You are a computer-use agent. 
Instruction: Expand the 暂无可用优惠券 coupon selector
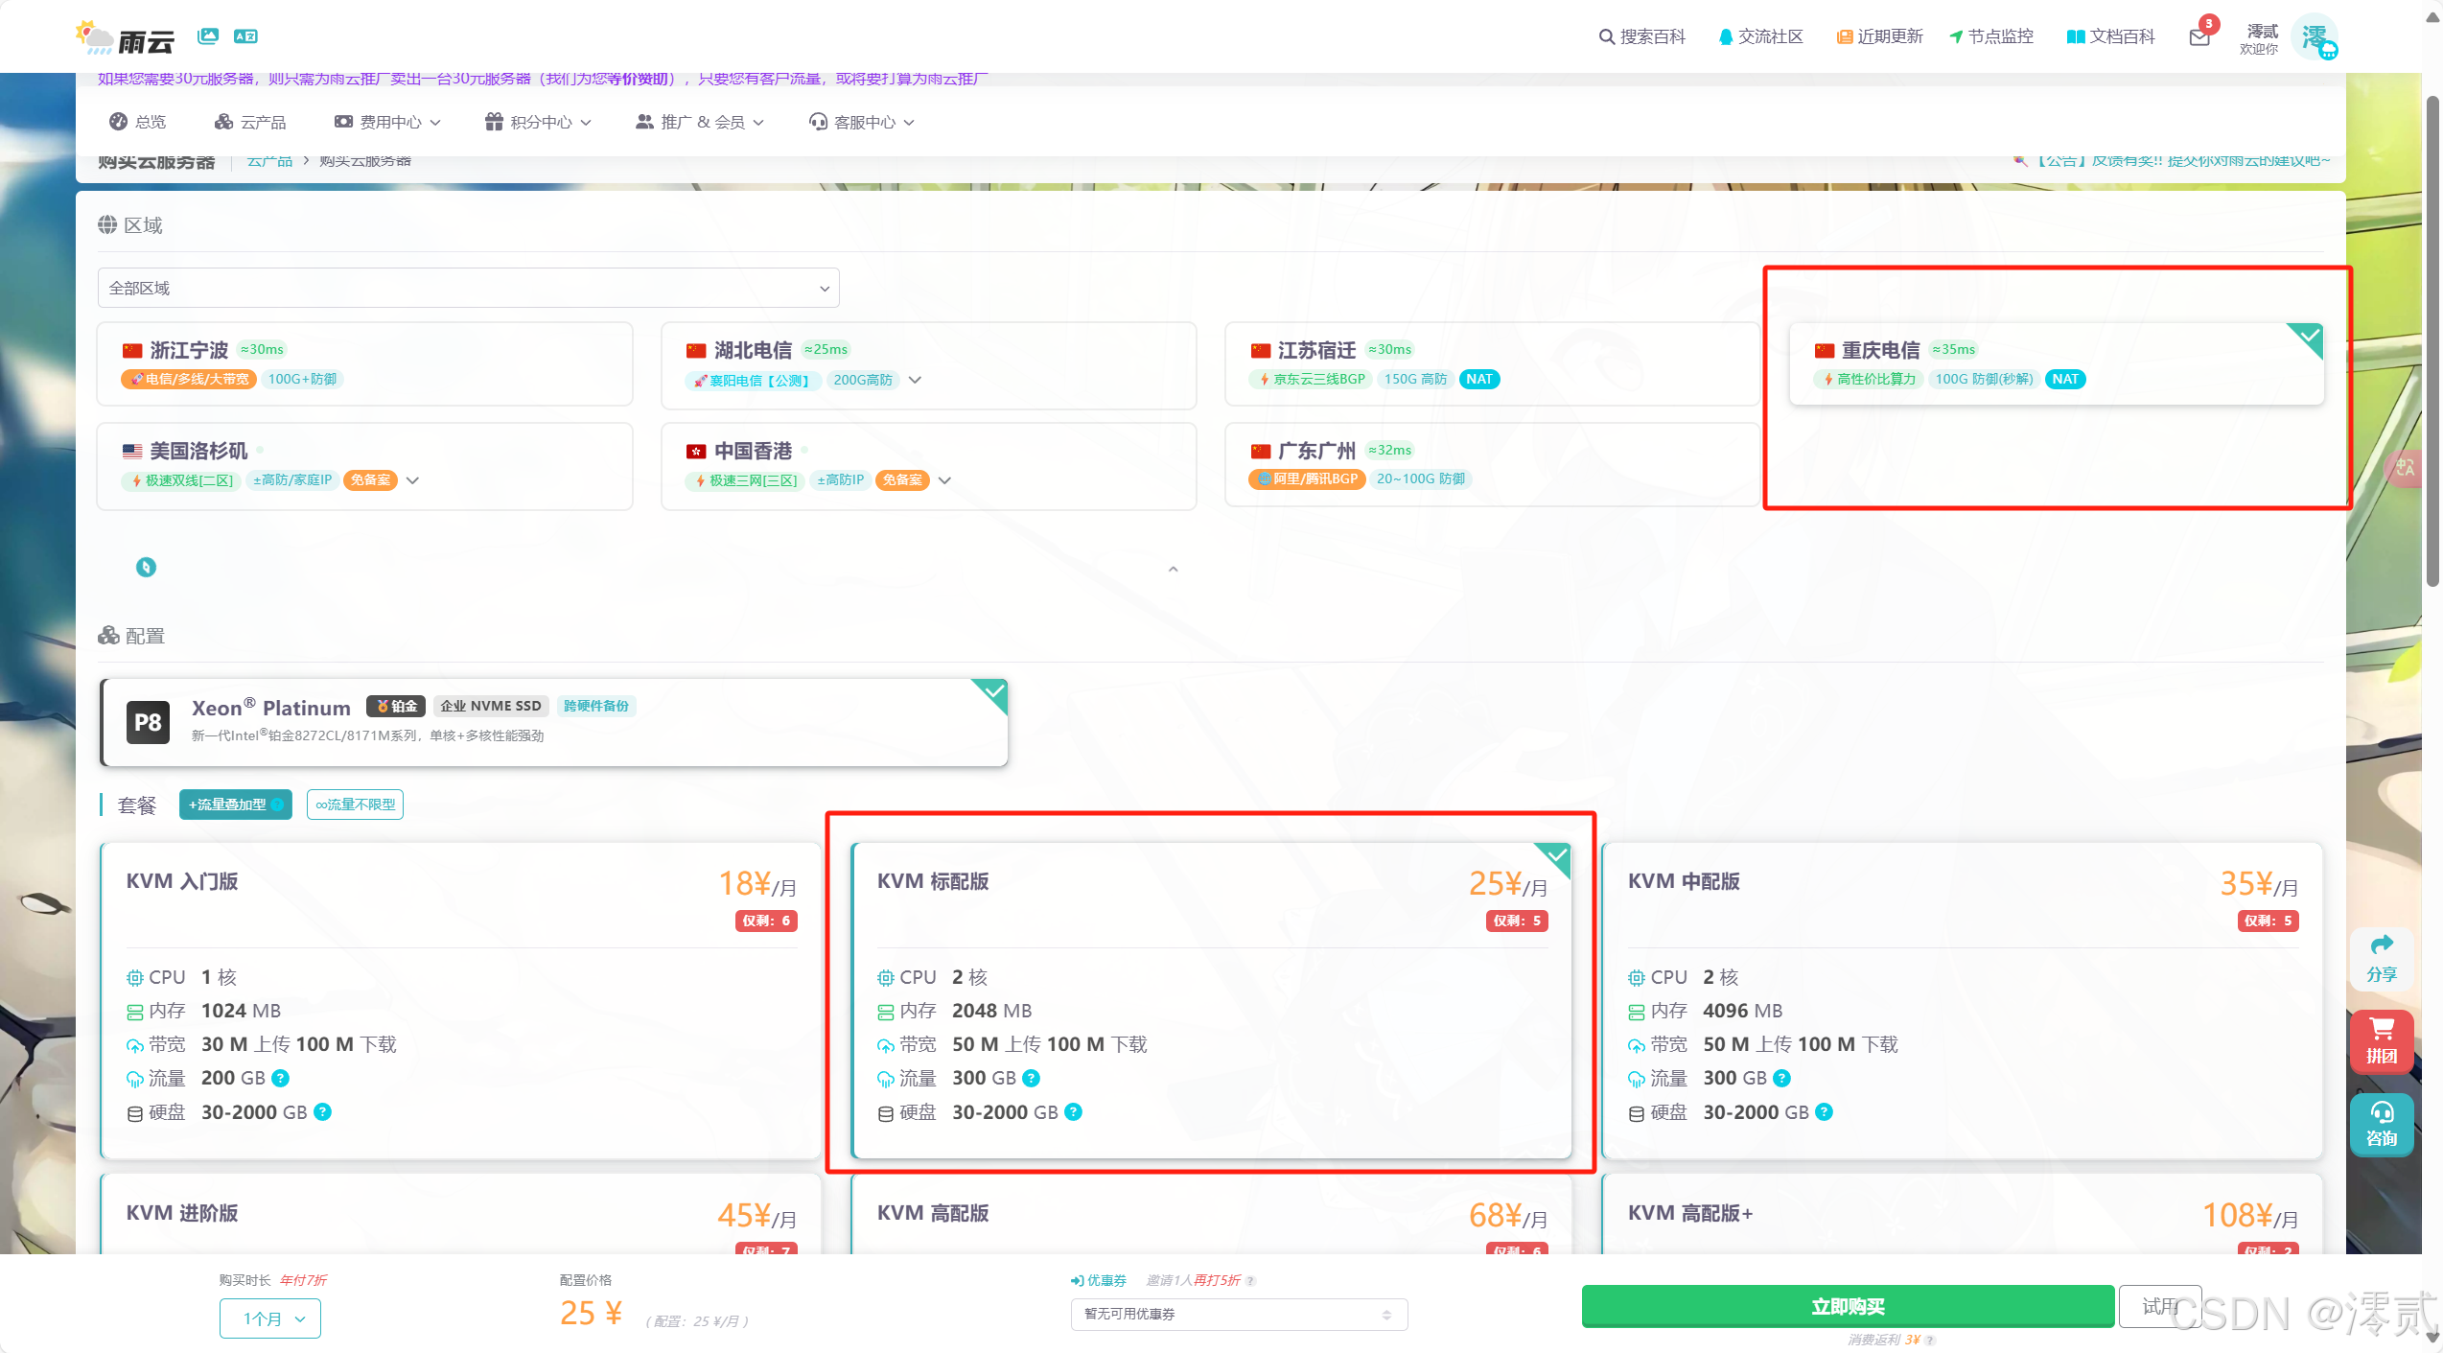[1238, 1314]
